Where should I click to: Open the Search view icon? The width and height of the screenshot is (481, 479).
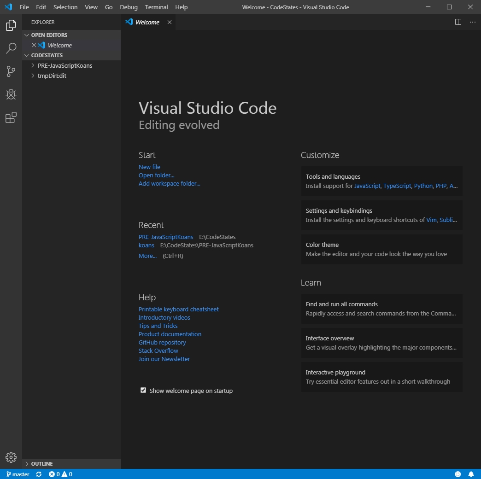(x=11, y=48)
